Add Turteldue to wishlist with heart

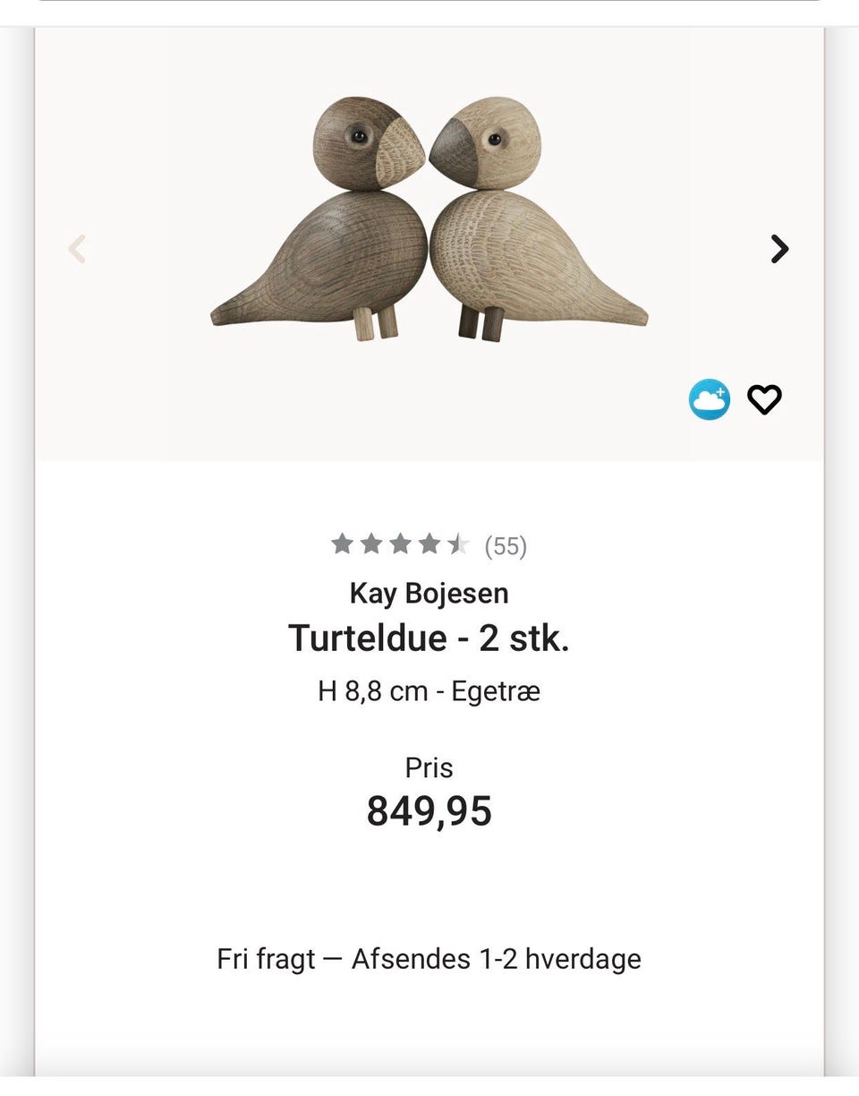[x=764, y=399]
